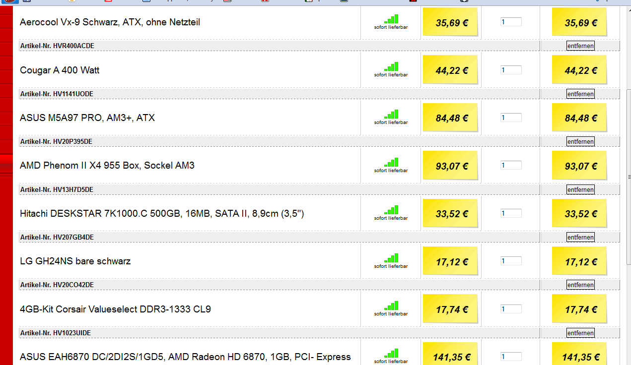Click availability bars icon for ASUS EAH6870
This screenshot has height=365, width=631.
tap(391, 354)
